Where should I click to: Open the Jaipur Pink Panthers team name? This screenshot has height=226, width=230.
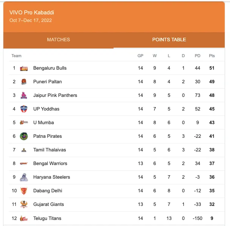(55, 95)
